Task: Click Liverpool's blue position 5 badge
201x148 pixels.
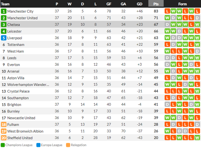Action: pyautogui.click(x=3, y=38)
